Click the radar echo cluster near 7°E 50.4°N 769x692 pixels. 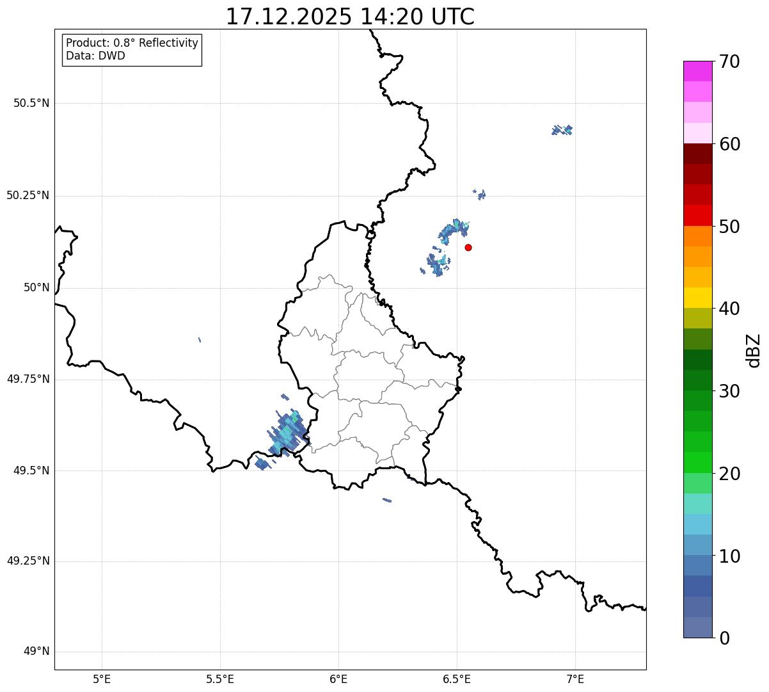click(562, 130)
